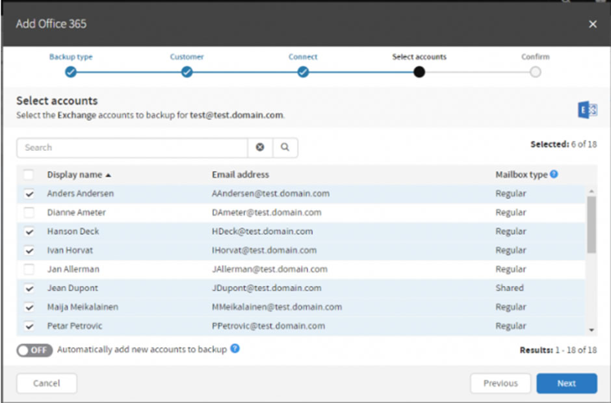611x403 pixels.
Task: Open help for automatically adding new accounts
Action: 235,348
